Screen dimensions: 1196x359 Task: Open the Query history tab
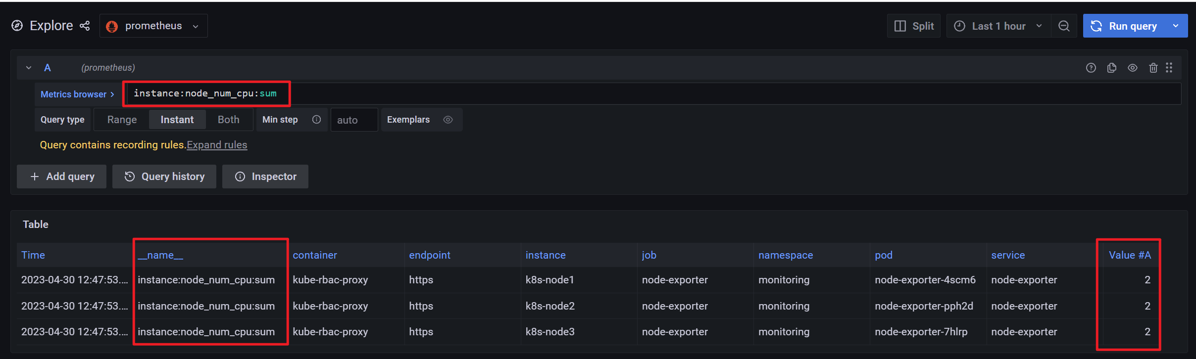coord(164,177)
